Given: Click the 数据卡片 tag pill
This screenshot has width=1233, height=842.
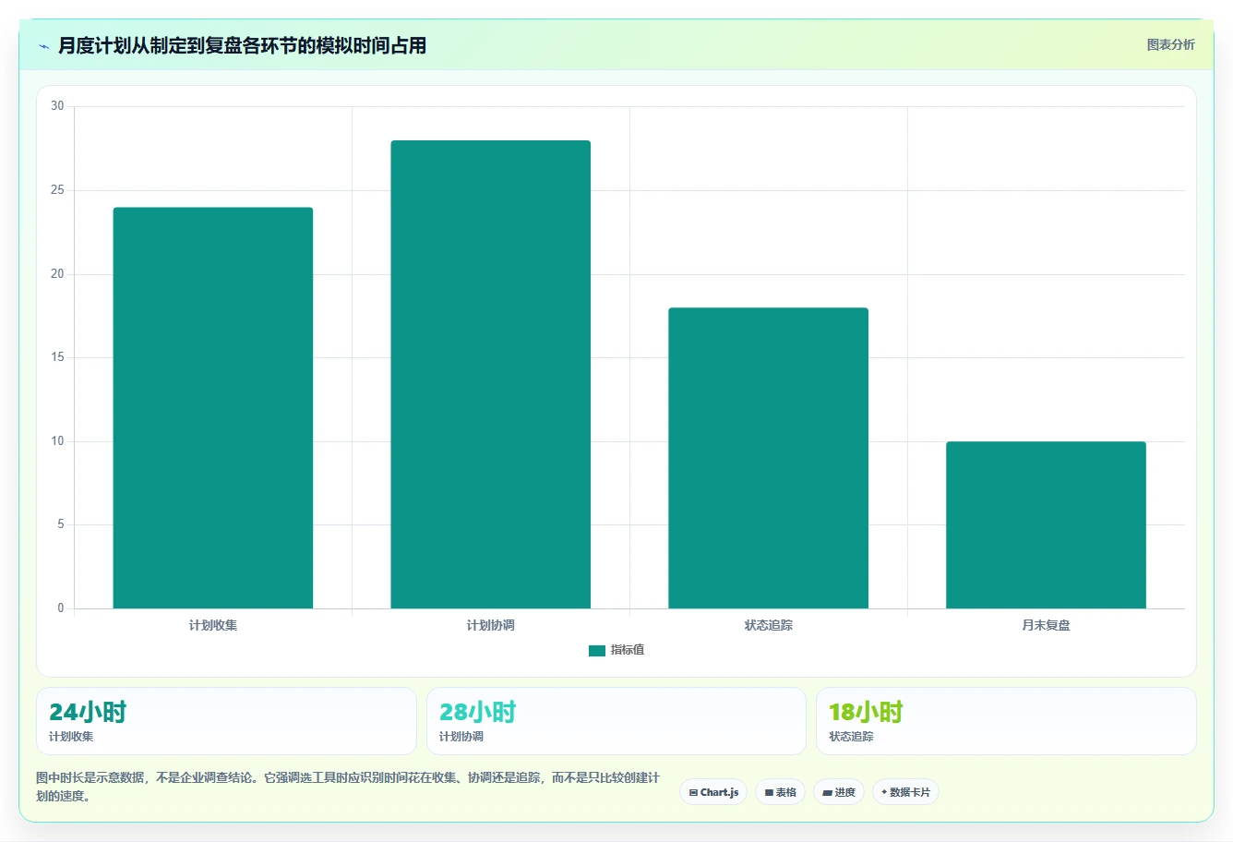Looking at the screenshot, I should tap(905, 792).
